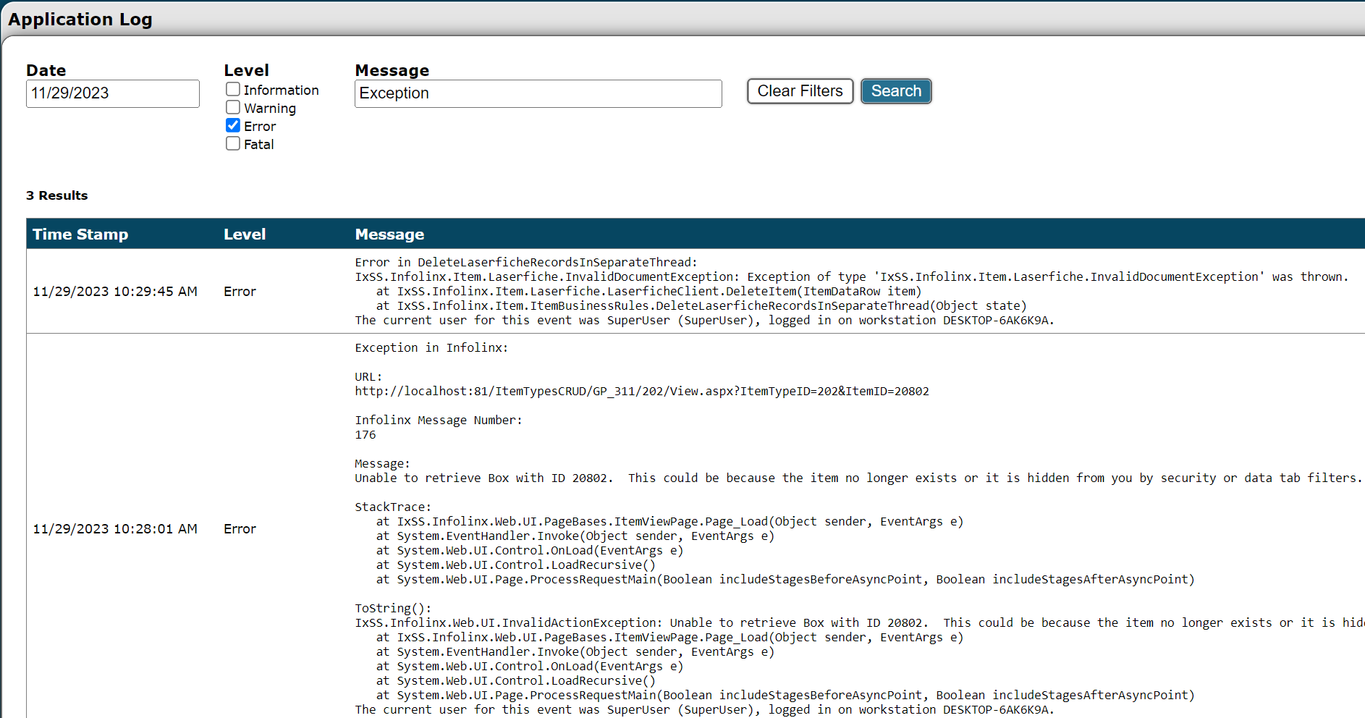1365x718 pixels.
Task: Click the localhost:81 View.aspx URL text
Action: [641, 392]
